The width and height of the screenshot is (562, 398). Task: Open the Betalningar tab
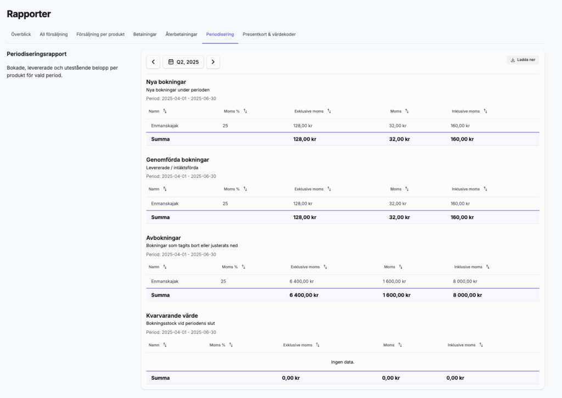(x=145, y=34)
